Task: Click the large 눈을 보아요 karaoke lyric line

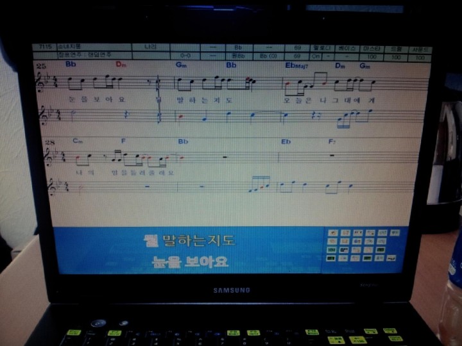Action: coord(190,261)
